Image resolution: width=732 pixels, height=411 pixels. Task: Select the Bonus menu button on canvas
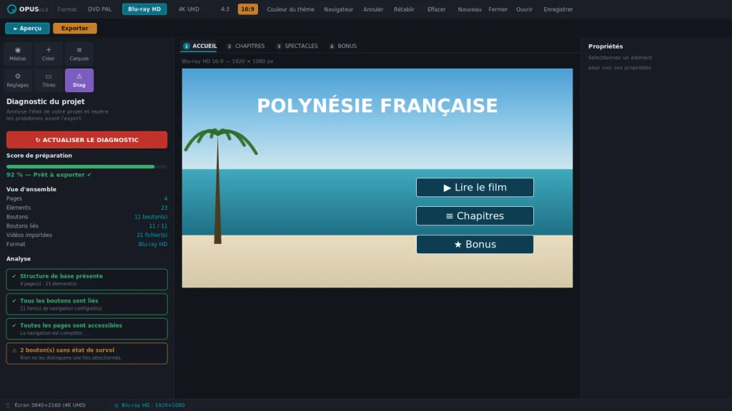[475, 244]
